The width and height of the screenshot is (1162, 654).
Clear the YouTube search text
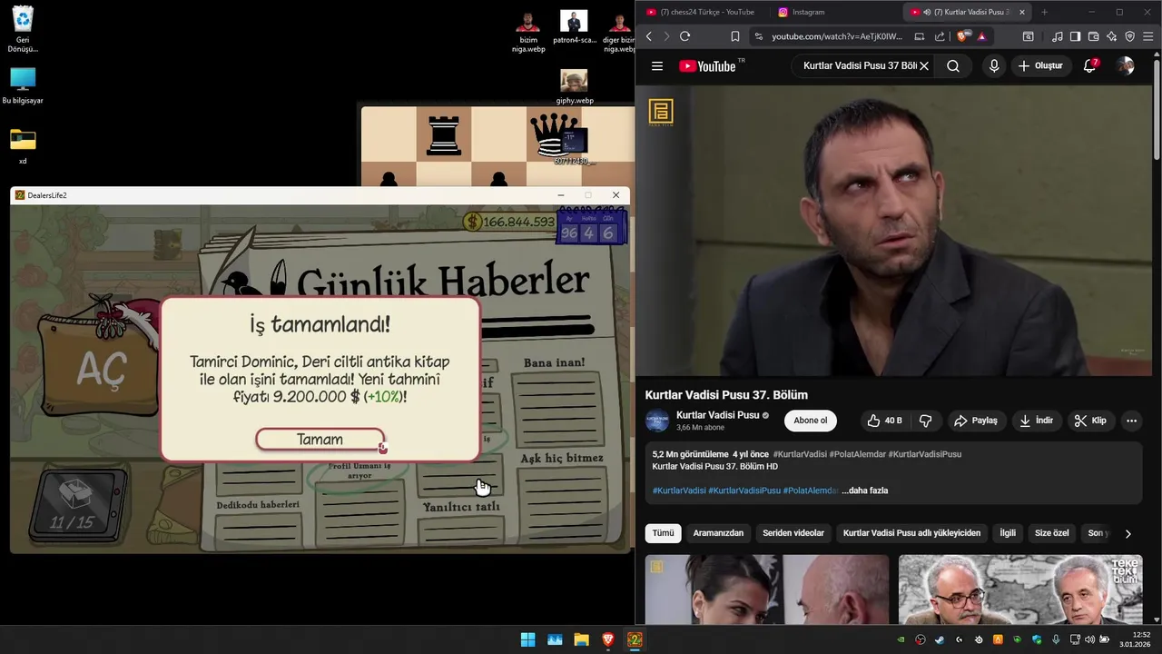924,65
